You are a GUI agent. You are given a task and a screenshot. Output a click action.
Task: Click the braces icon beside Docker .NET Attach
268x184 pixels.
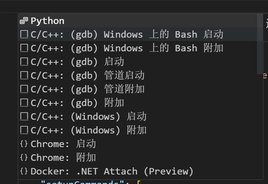pos(24,171)
